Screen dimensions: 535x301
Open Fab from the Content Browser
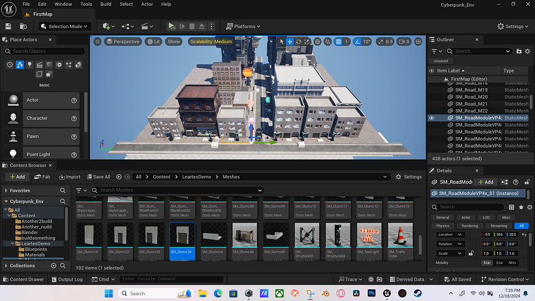42,177
